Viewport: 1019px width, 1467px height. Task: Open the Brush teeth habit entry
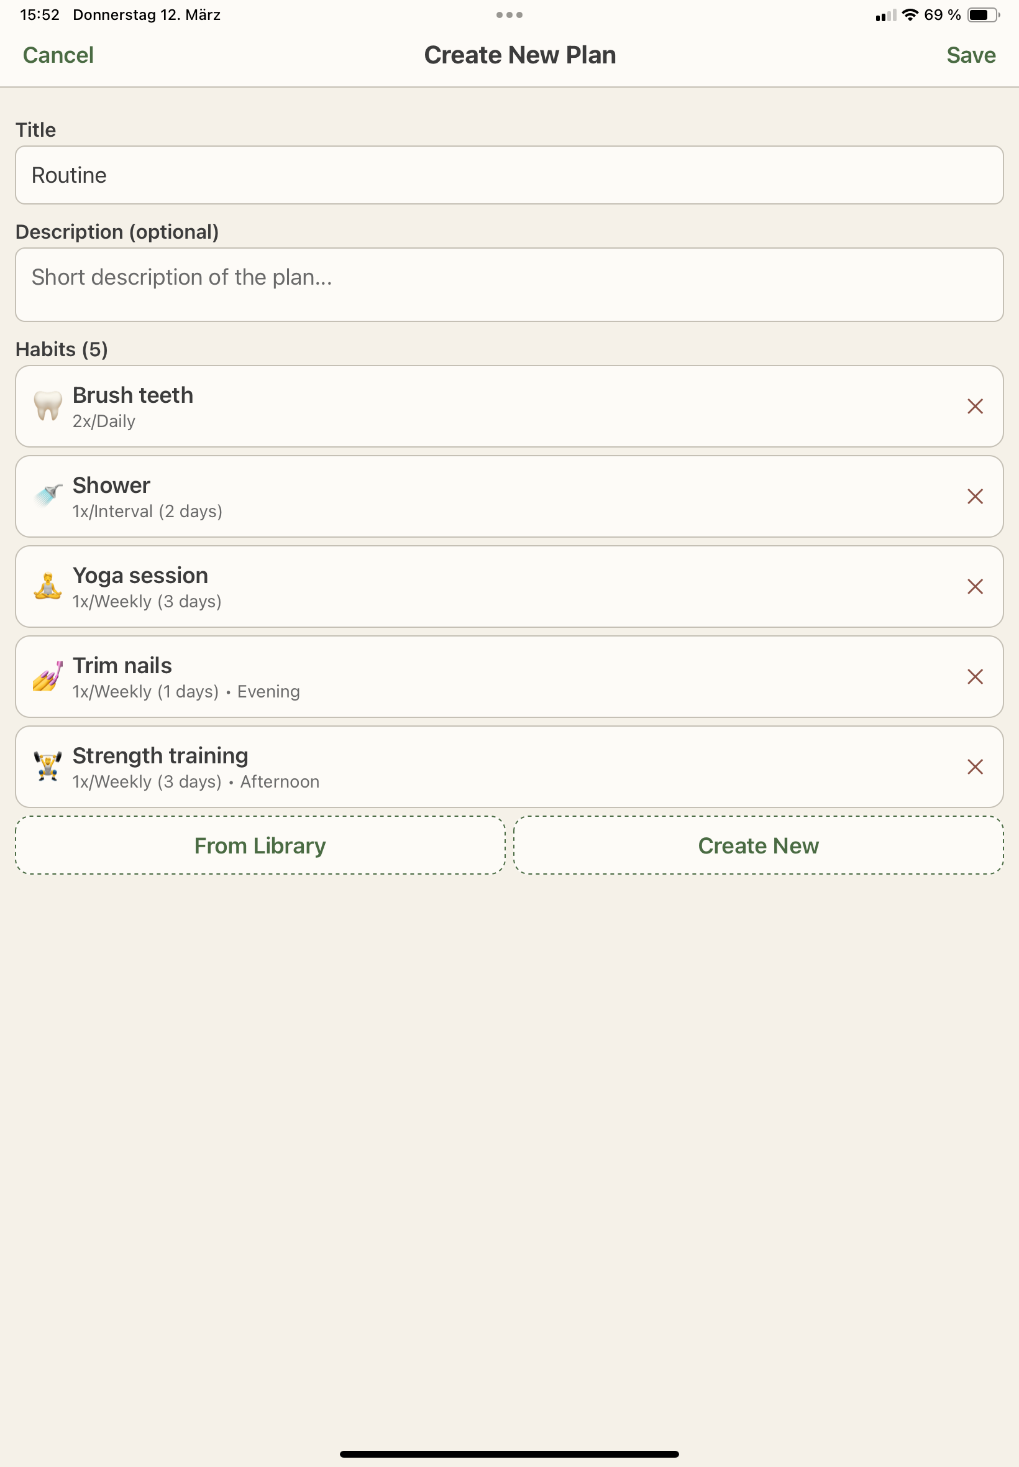(447, 406)
